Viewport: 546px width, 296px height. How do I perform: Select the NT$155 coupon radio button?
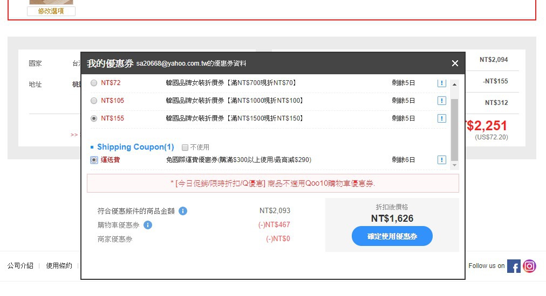[94, 118]
